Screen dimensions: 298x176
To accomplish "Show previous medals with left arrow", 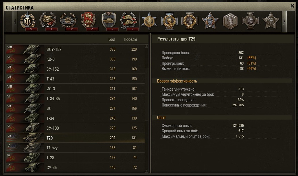I will coord(15,22).
